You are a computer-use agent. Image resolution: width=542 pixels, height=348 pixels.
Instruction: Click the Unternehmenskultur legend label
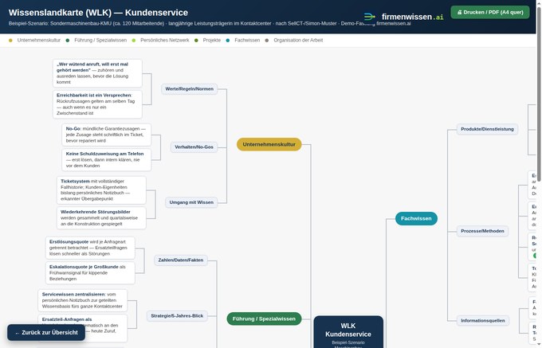(x=39, y=41)
